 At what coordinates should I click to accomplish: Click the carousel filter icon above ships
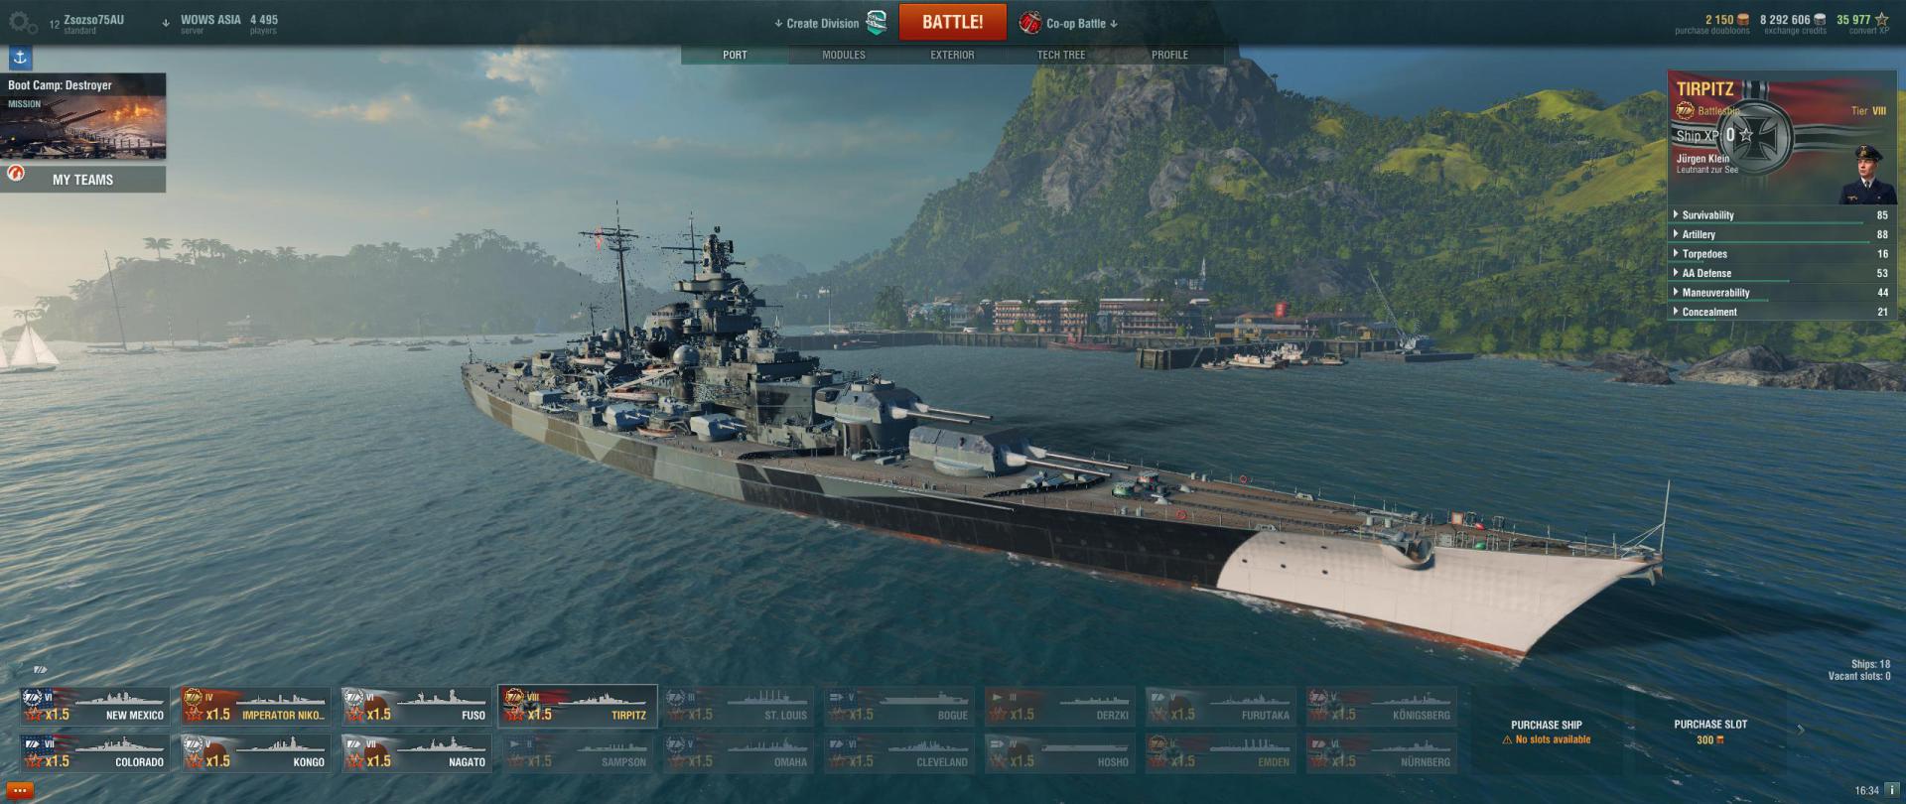coord(40,669)
